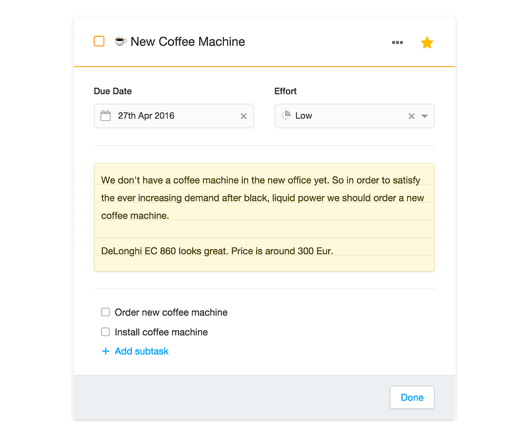The image size is (528, 437).
Task: Open the three-dot more options menu
Action: coord(397,42)
